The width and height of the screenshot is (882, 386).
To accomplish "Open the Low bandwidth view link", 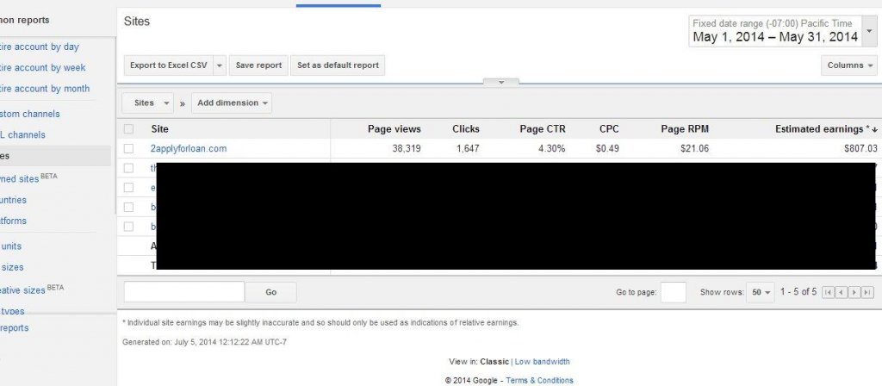I will pyautogui.click(x=543, y=362).
